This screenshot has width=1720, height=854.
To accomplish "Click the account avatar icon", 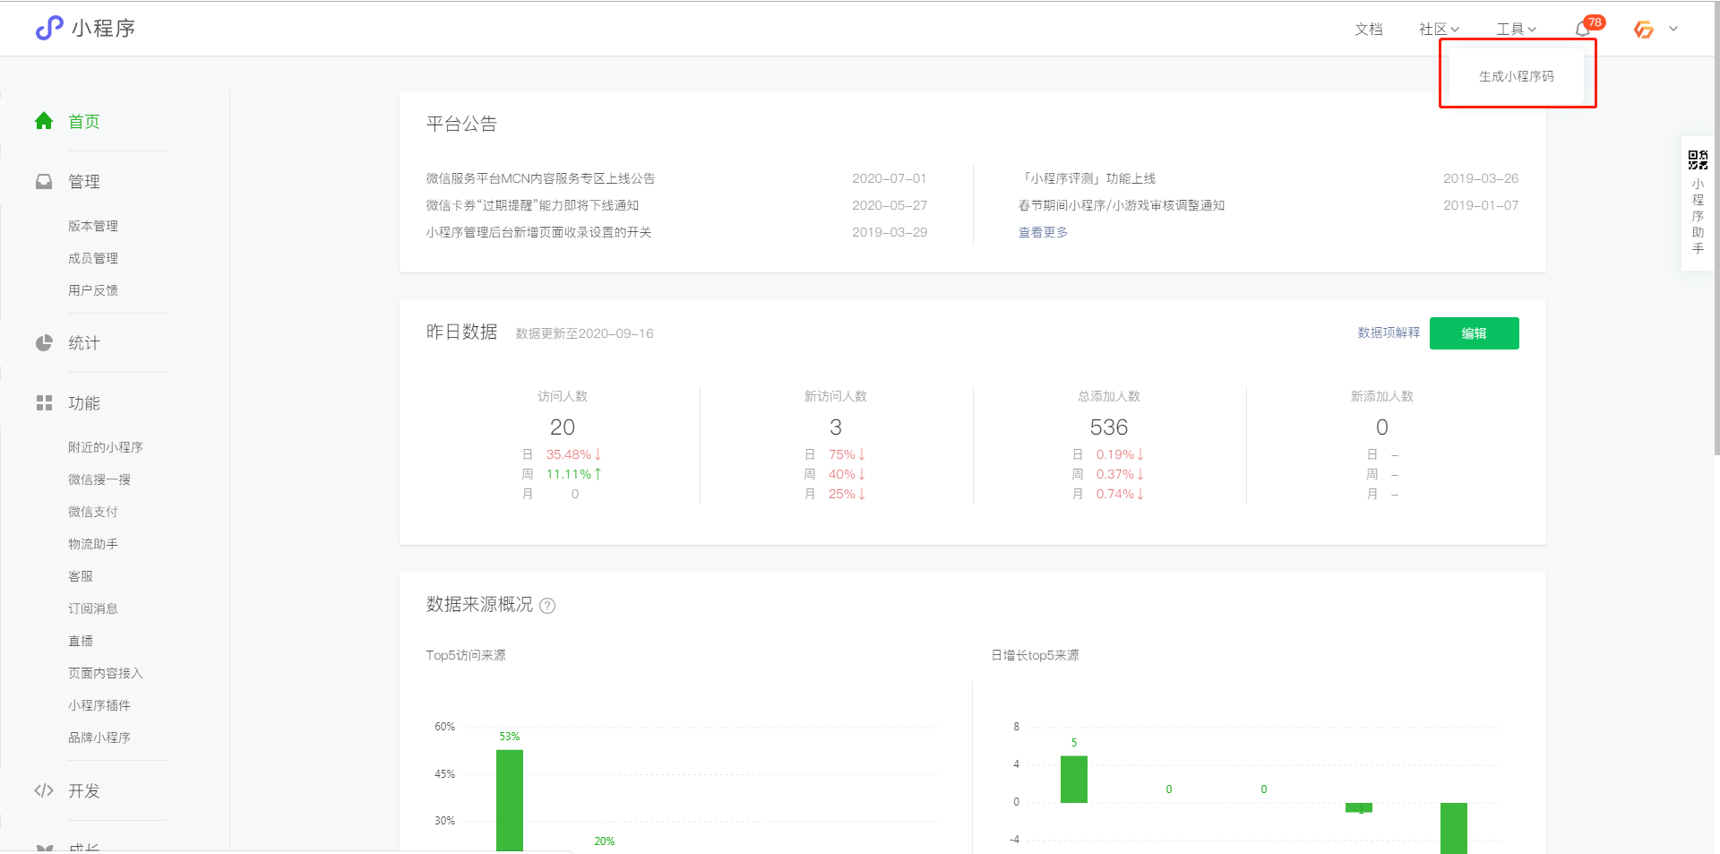I will coord(1644,30).
